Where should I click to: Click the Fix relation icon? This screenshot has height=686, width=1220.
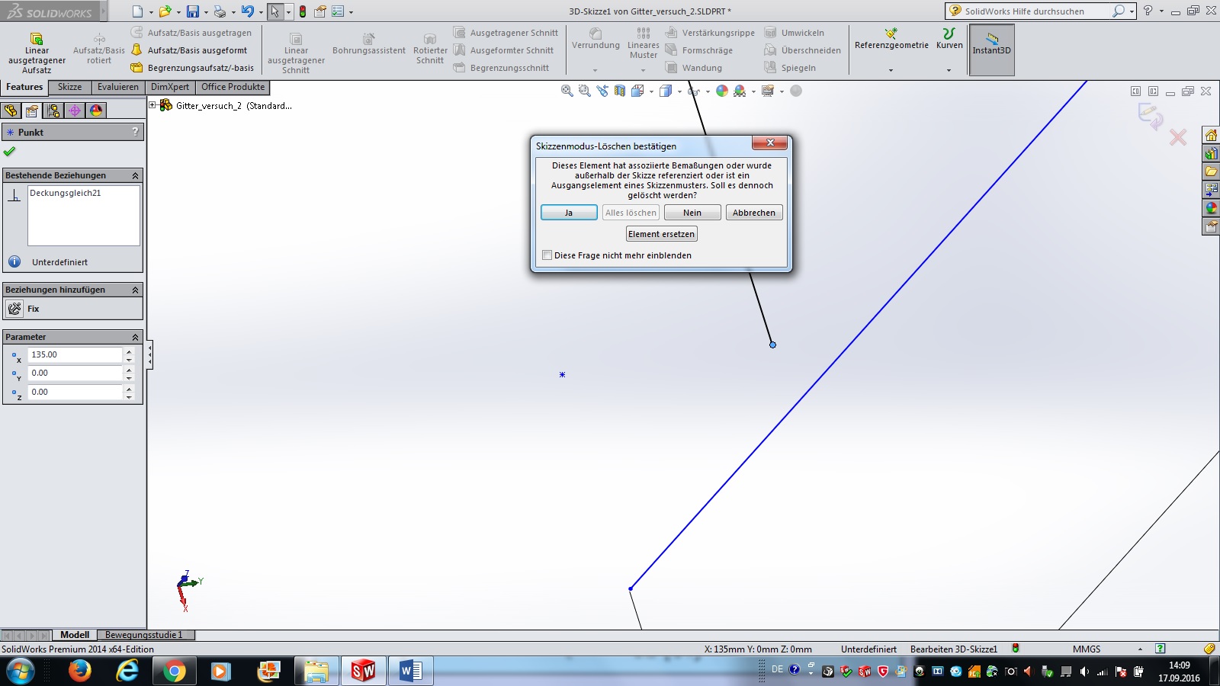[14, 309]
